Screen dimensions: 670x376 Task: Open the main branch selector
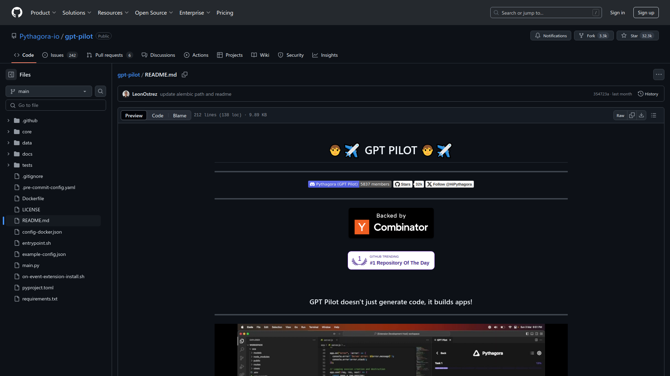point(48,91)
